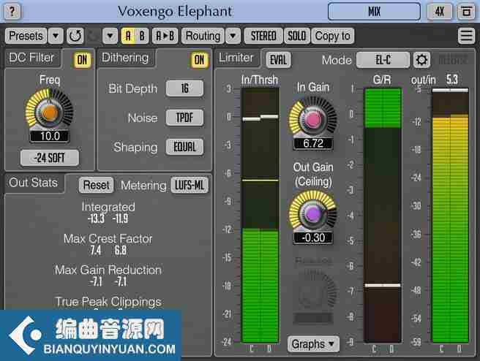Click the Routing button

203,36
